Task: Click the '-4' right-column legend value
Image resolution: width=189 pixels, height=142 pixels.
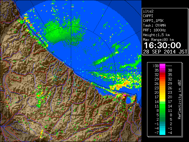Action: pyautogui.click(x=170, y=133)
